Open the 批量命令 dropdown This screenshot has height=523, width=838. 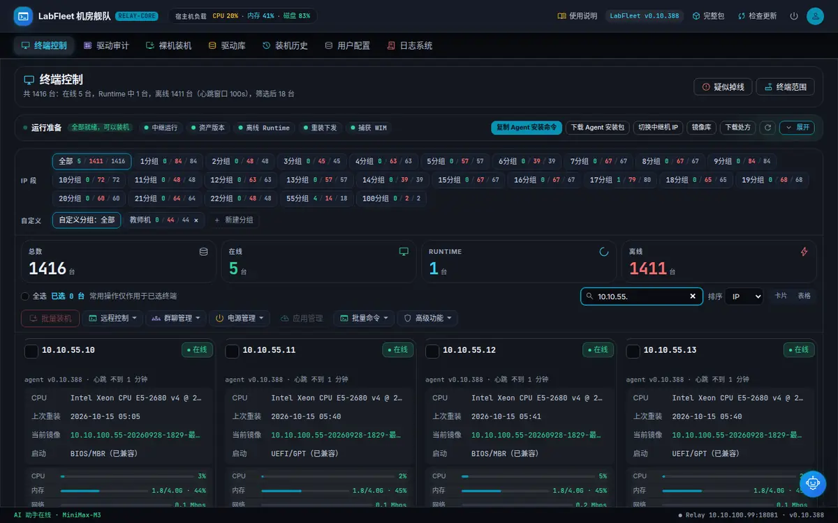tap(364, 318)
